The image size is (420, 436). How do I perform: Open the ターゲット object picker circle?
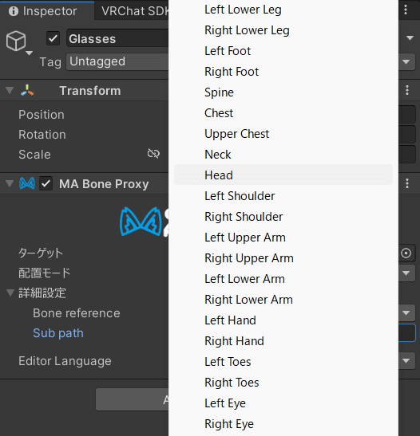tap(406, 253)
